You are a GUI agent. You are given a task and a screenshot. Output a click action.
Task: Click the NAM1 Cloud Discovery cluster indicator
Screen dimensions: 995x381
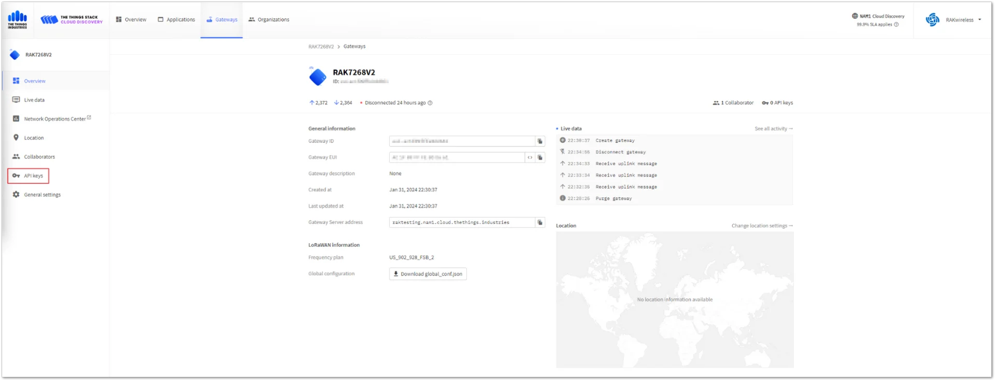tap(878, 16)
